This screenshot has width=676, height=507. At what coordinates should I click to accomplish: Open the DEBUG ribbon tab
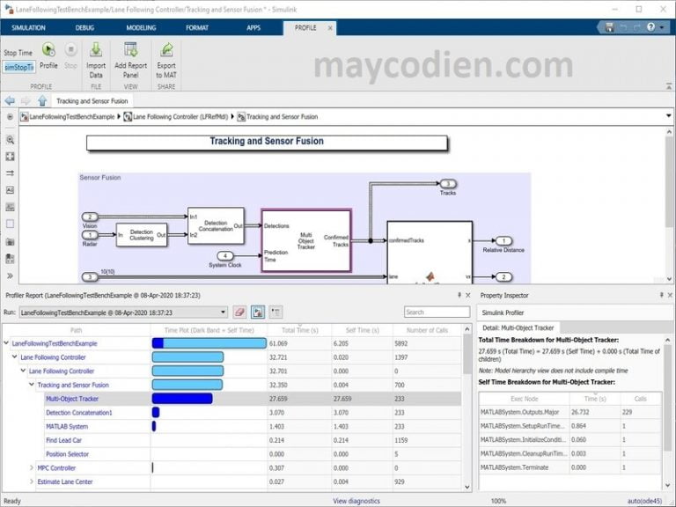click(x=84, y=27)
